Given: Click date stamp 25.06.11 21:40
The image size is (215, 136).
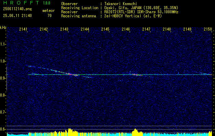Looking at the screenshot, I should click(x=17, y=16).
